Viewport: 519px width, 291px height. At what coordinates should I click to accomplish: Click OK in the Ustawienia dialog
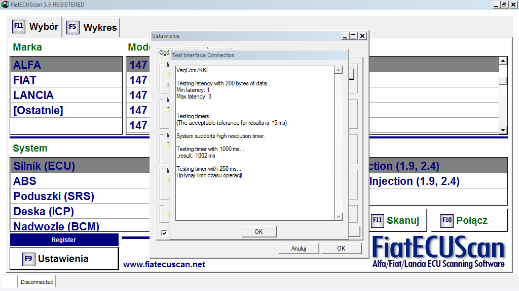pos(341,249)
